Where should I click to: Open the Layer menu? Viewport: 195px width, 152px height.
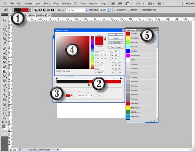point(38,3)
